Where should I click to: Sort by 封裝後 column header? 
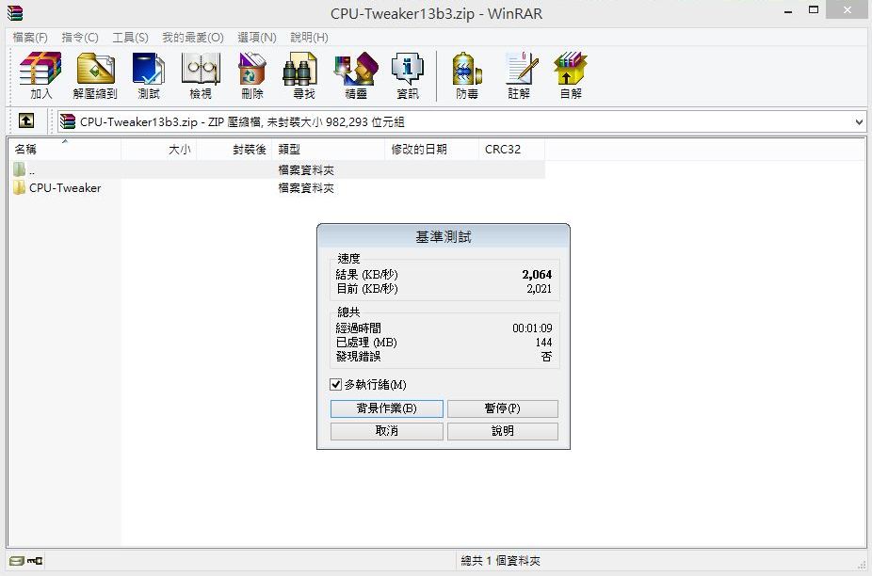click(x=234, y=149)
